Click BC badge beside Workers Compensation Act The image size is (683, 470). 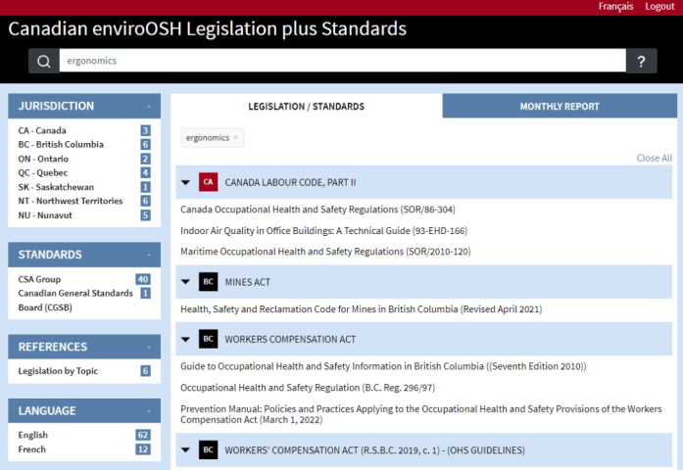tap(208, 339)
